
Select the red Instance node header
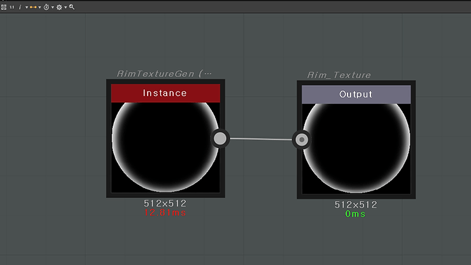[165, 93]
